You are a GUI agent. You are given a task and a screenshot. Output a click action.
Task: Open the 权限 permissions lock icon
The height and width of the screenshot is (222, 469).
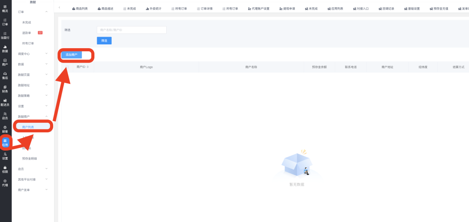5,169
